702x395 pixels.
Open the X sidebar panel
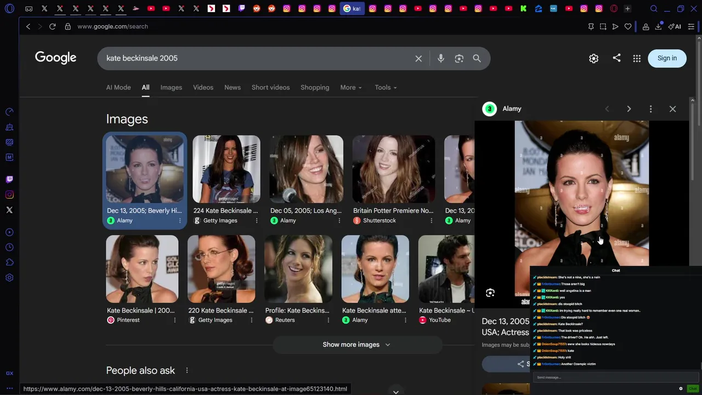(9, 210)
